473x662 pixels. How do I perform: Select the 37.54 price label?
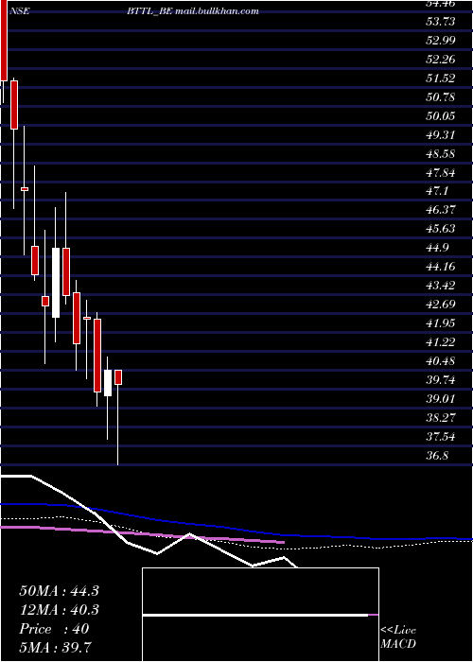point(441,437)
